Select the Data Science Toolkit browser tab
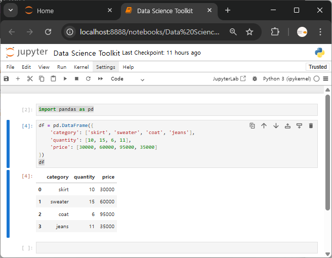 point(169,11)
